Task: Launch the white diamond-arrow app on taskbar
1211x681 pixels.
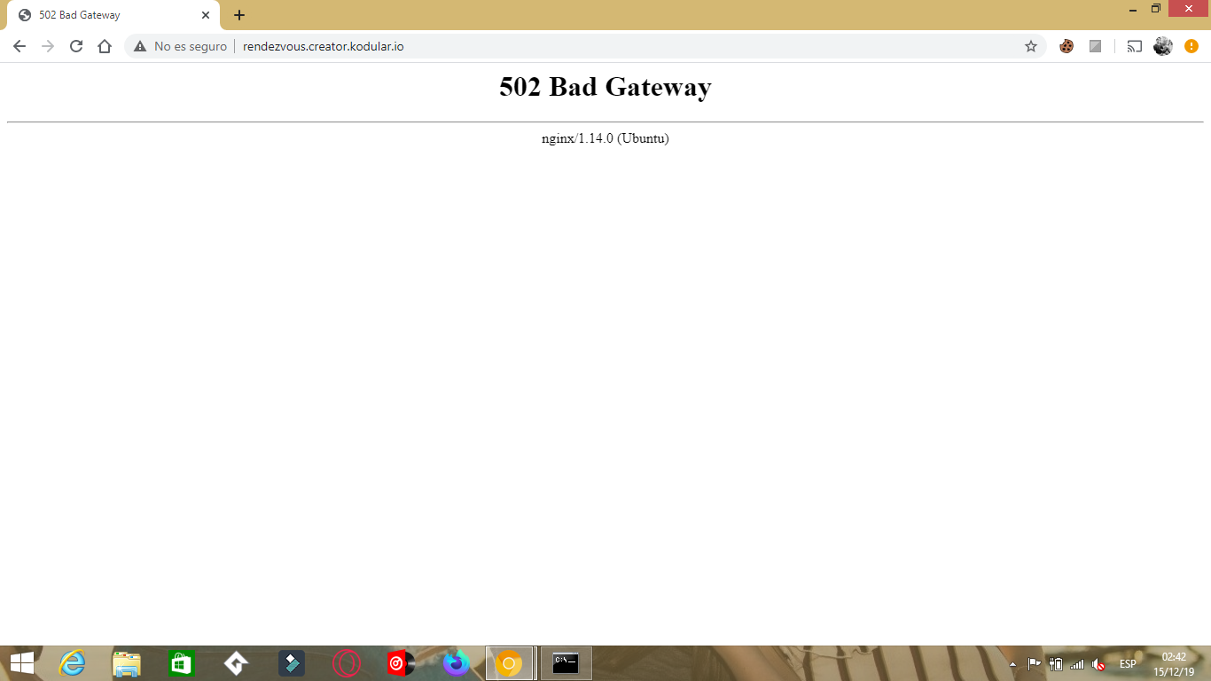Action: point(236,663)
